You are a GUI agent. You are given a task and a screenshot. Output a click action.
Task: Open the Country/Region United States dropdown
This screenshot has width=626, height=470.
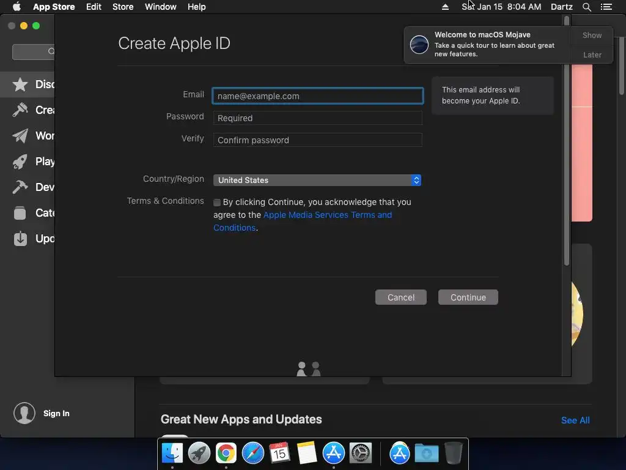point(317,181)
